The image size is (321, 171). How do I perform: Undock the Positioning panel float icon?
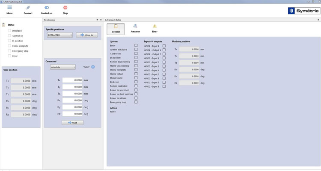coord(97,20)
